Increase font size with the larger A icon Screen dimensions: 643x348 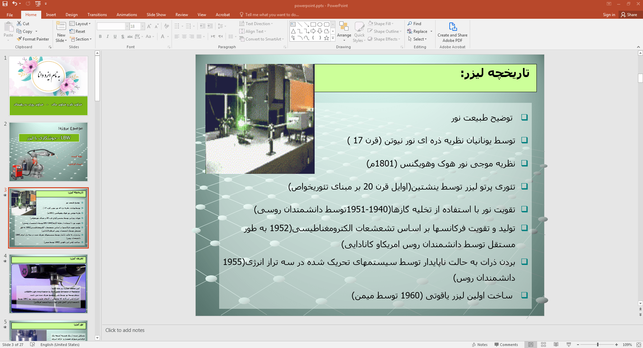click(x=149, y=26)
